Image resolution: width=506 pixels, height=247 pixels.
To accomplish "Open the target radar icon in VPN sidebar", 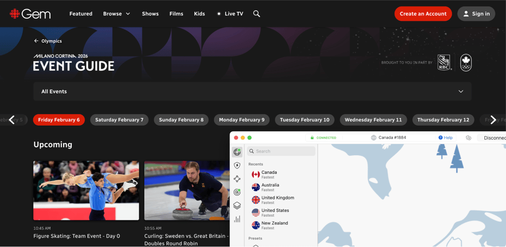I will (237, 192).
